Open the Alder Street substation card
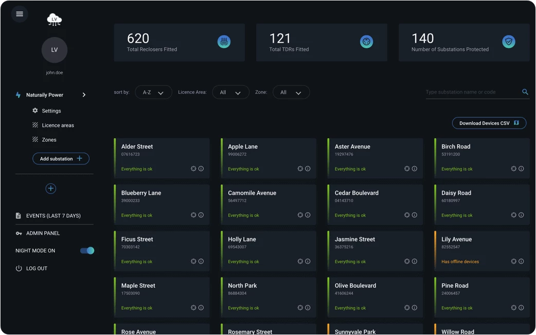The height and width of the screenshot is (335, 536). (x=162, y=158)
